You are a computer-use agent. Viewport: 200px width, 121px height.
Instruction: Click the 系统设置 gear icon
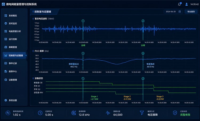[6, 100]
